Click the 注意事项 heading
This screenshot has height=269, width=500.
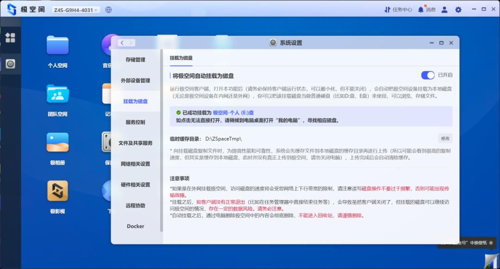coord(180,178)
